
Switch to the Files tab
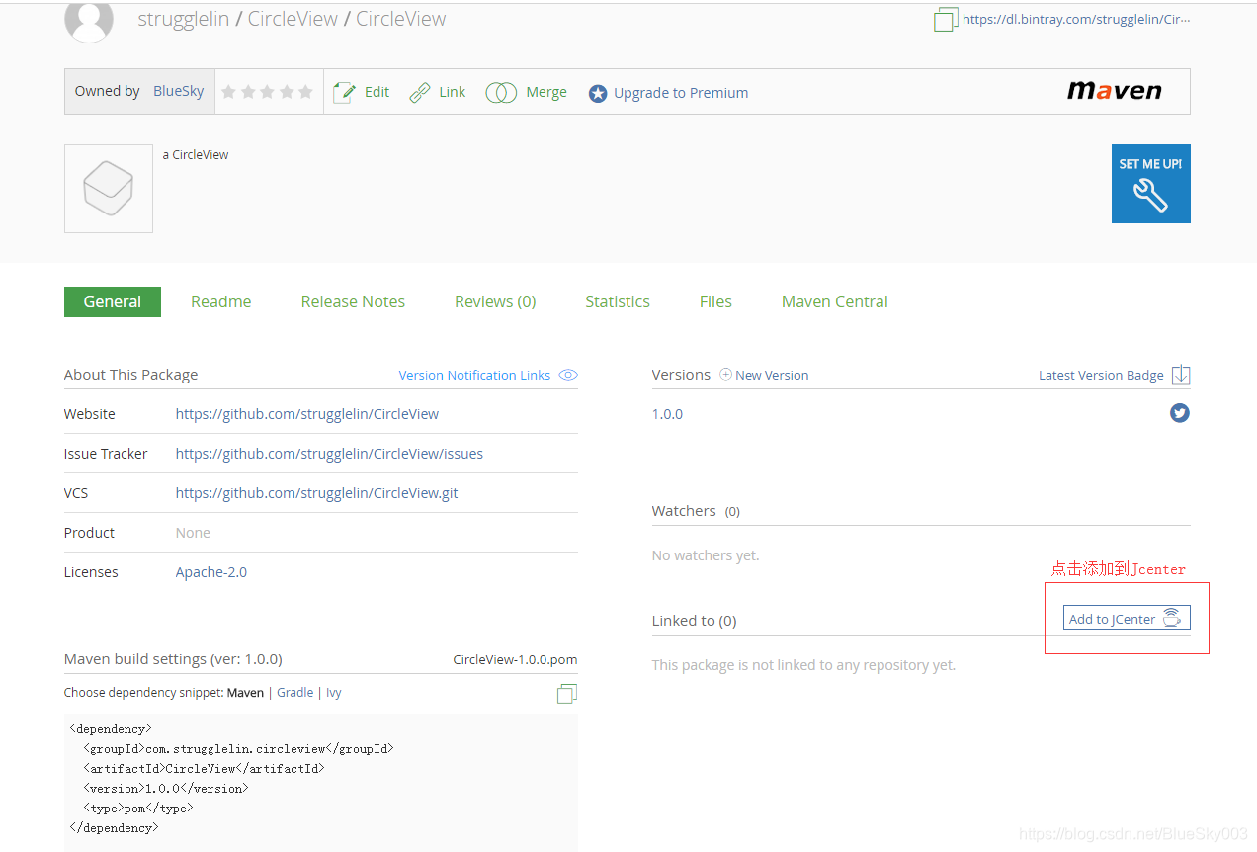click(x=715, y=301)
